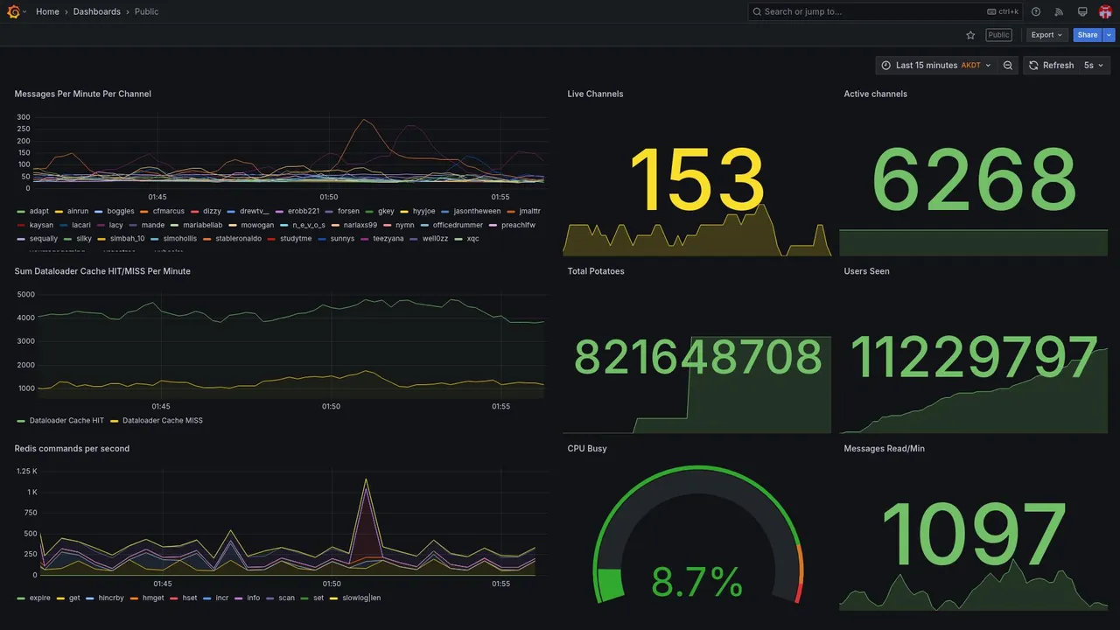Star the dashboard as favorite

(x=970, y=35)
